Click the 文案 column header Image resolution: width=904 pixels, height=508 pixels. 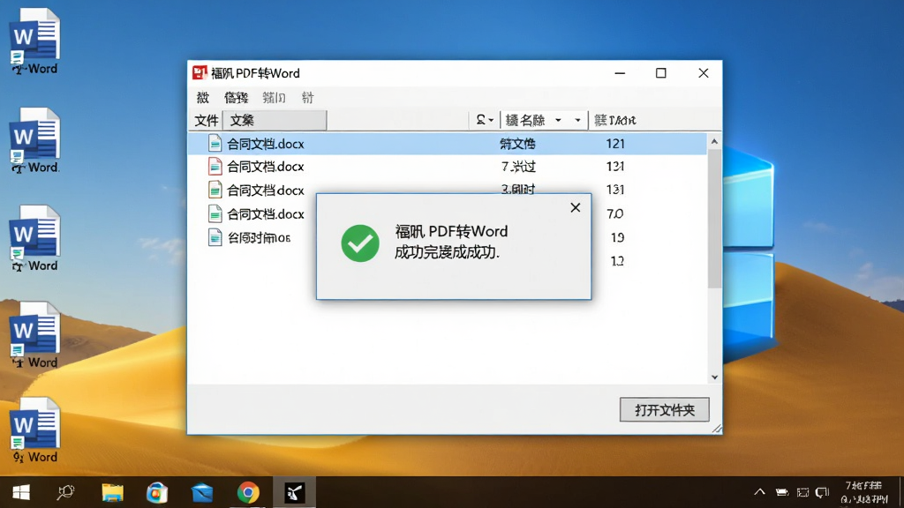pyautogui.click(x=275, y=120)
